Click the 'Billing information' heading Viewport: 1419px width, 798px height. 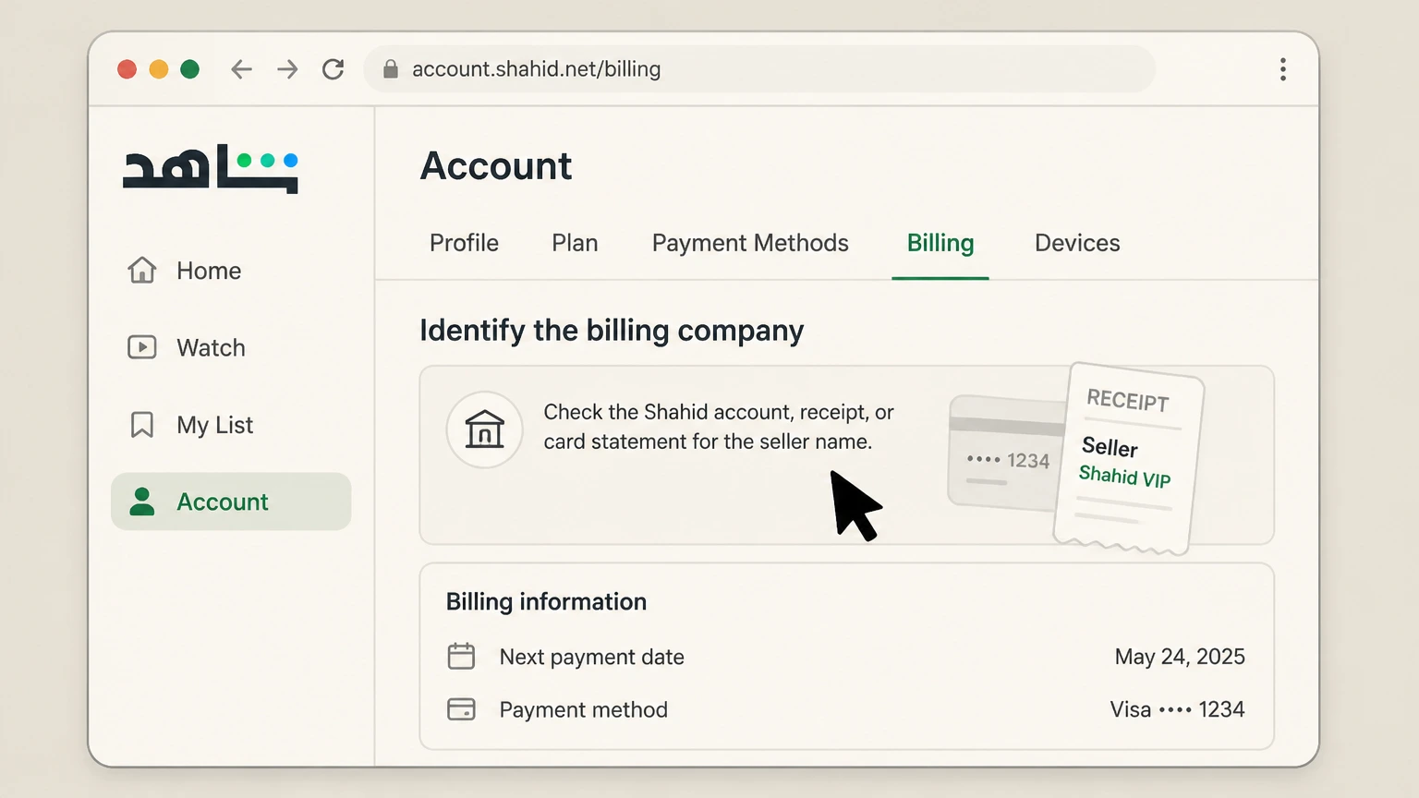[x=546, y=601]
